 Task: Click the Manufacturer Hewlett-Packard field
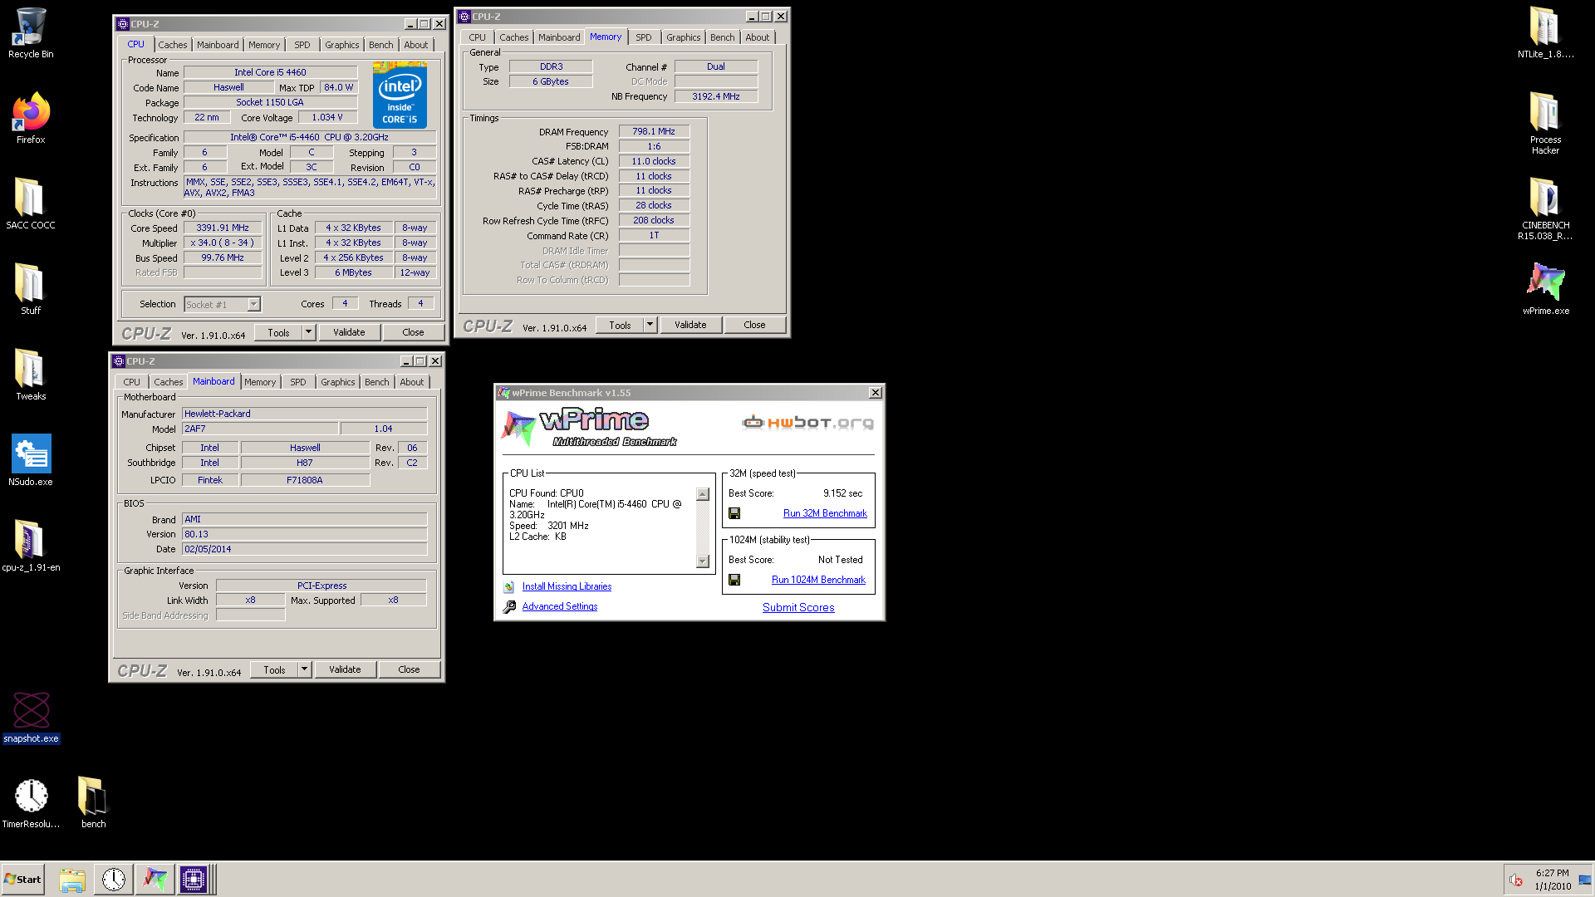pos(304,414)
